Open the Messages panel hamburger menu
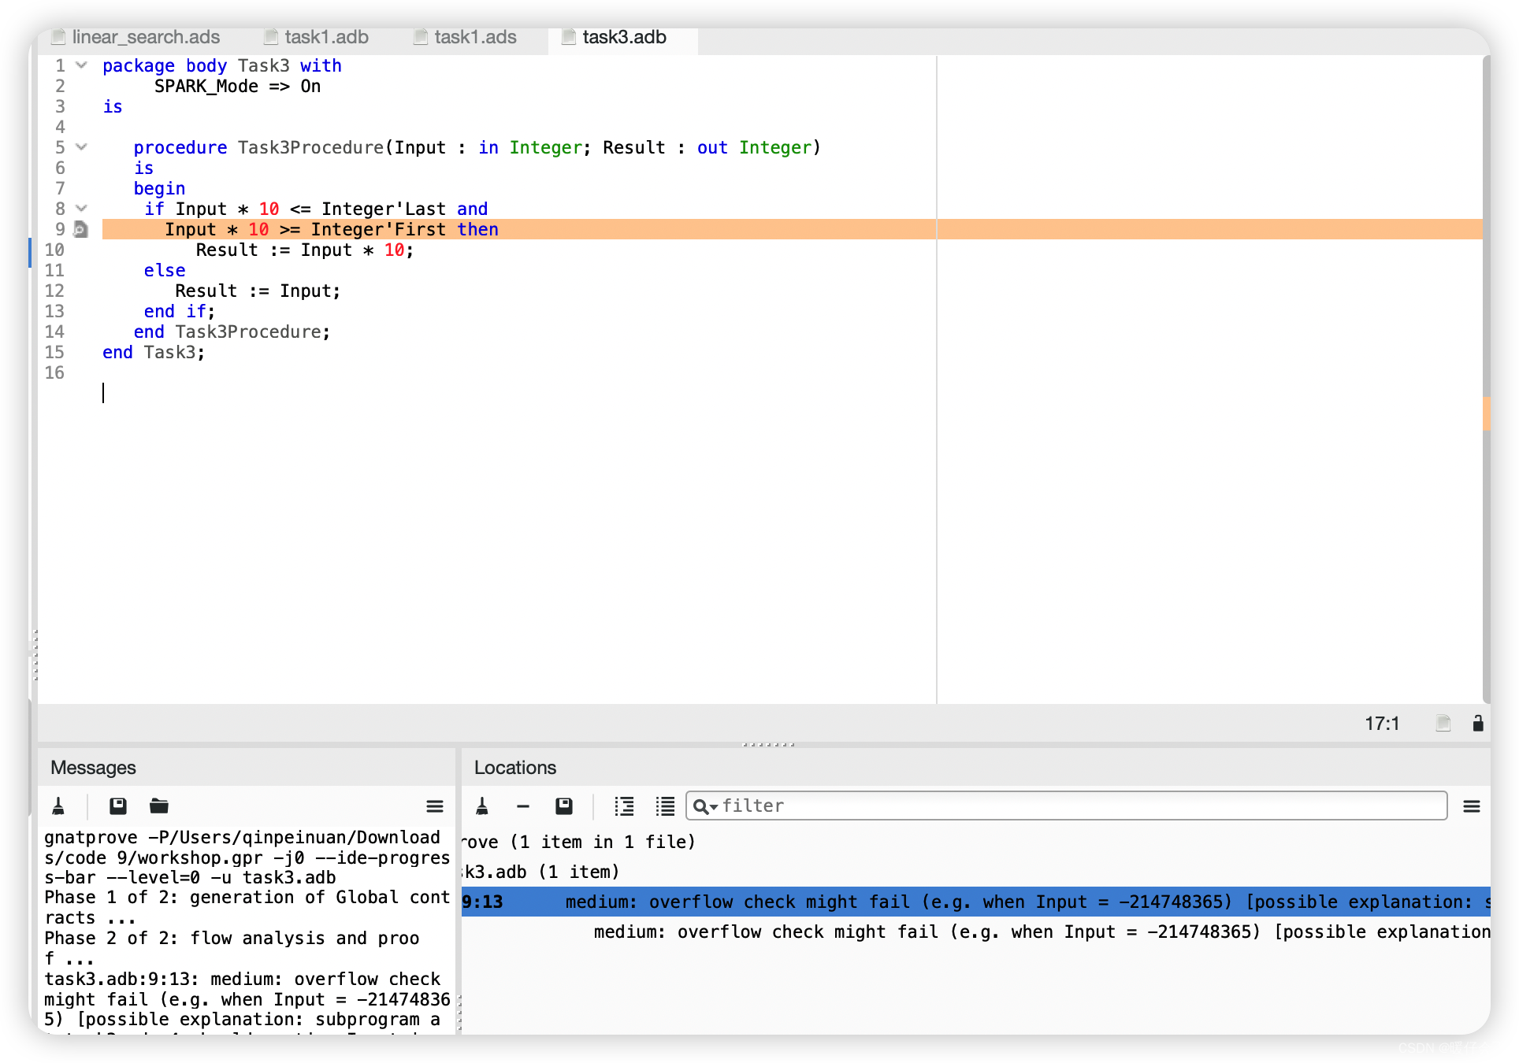 (435, 806)
